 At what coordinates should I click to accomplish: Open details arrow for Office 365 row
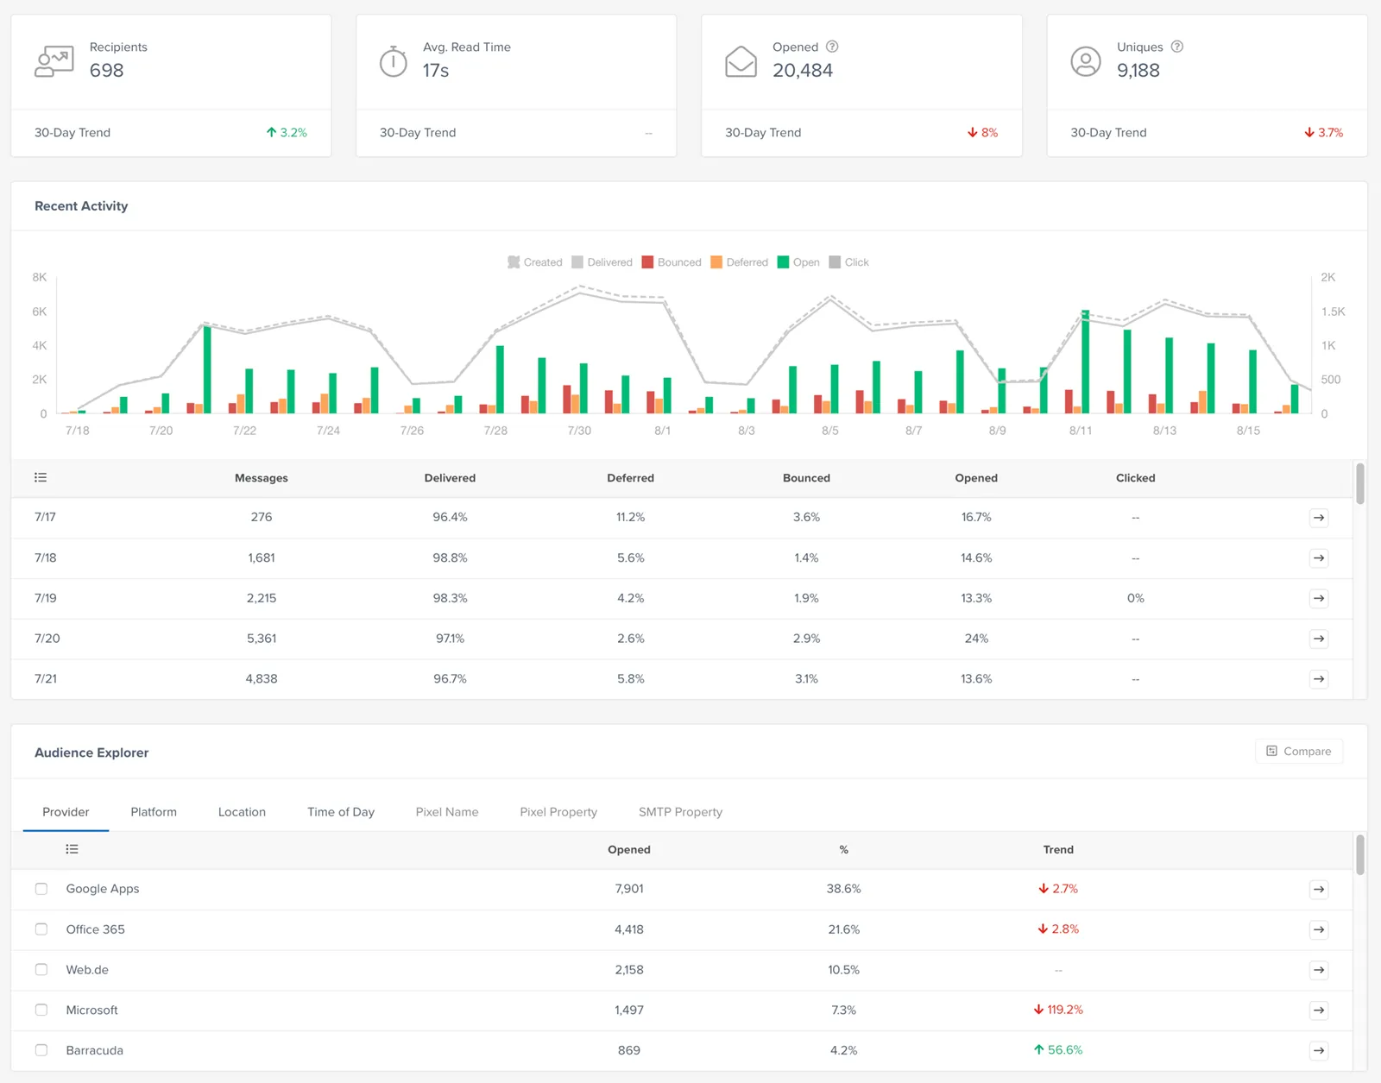click(x=1319, y=929)
